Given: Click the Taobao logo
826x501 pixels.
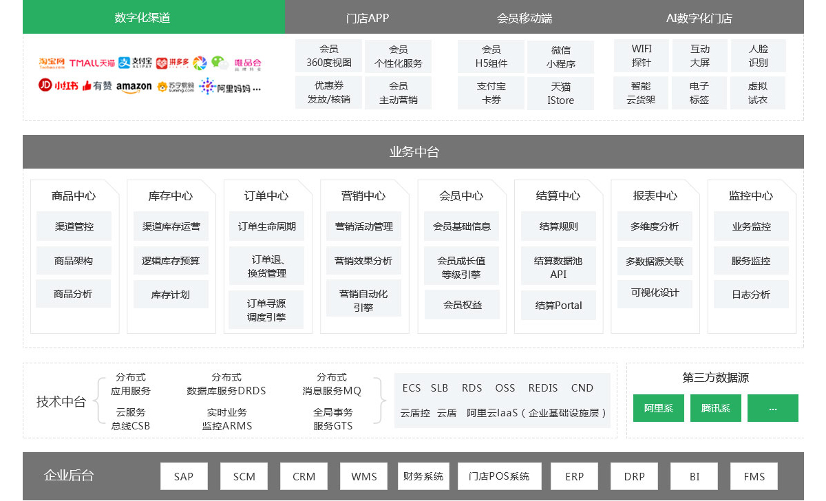Looking at the screenshot, I should [52, 63].
